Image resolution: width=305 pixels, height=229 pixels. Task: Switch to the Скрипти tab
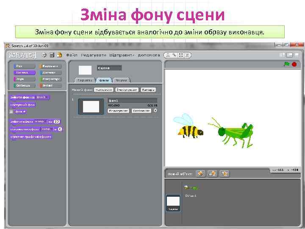pyautogui.click(x=85, y=80)
